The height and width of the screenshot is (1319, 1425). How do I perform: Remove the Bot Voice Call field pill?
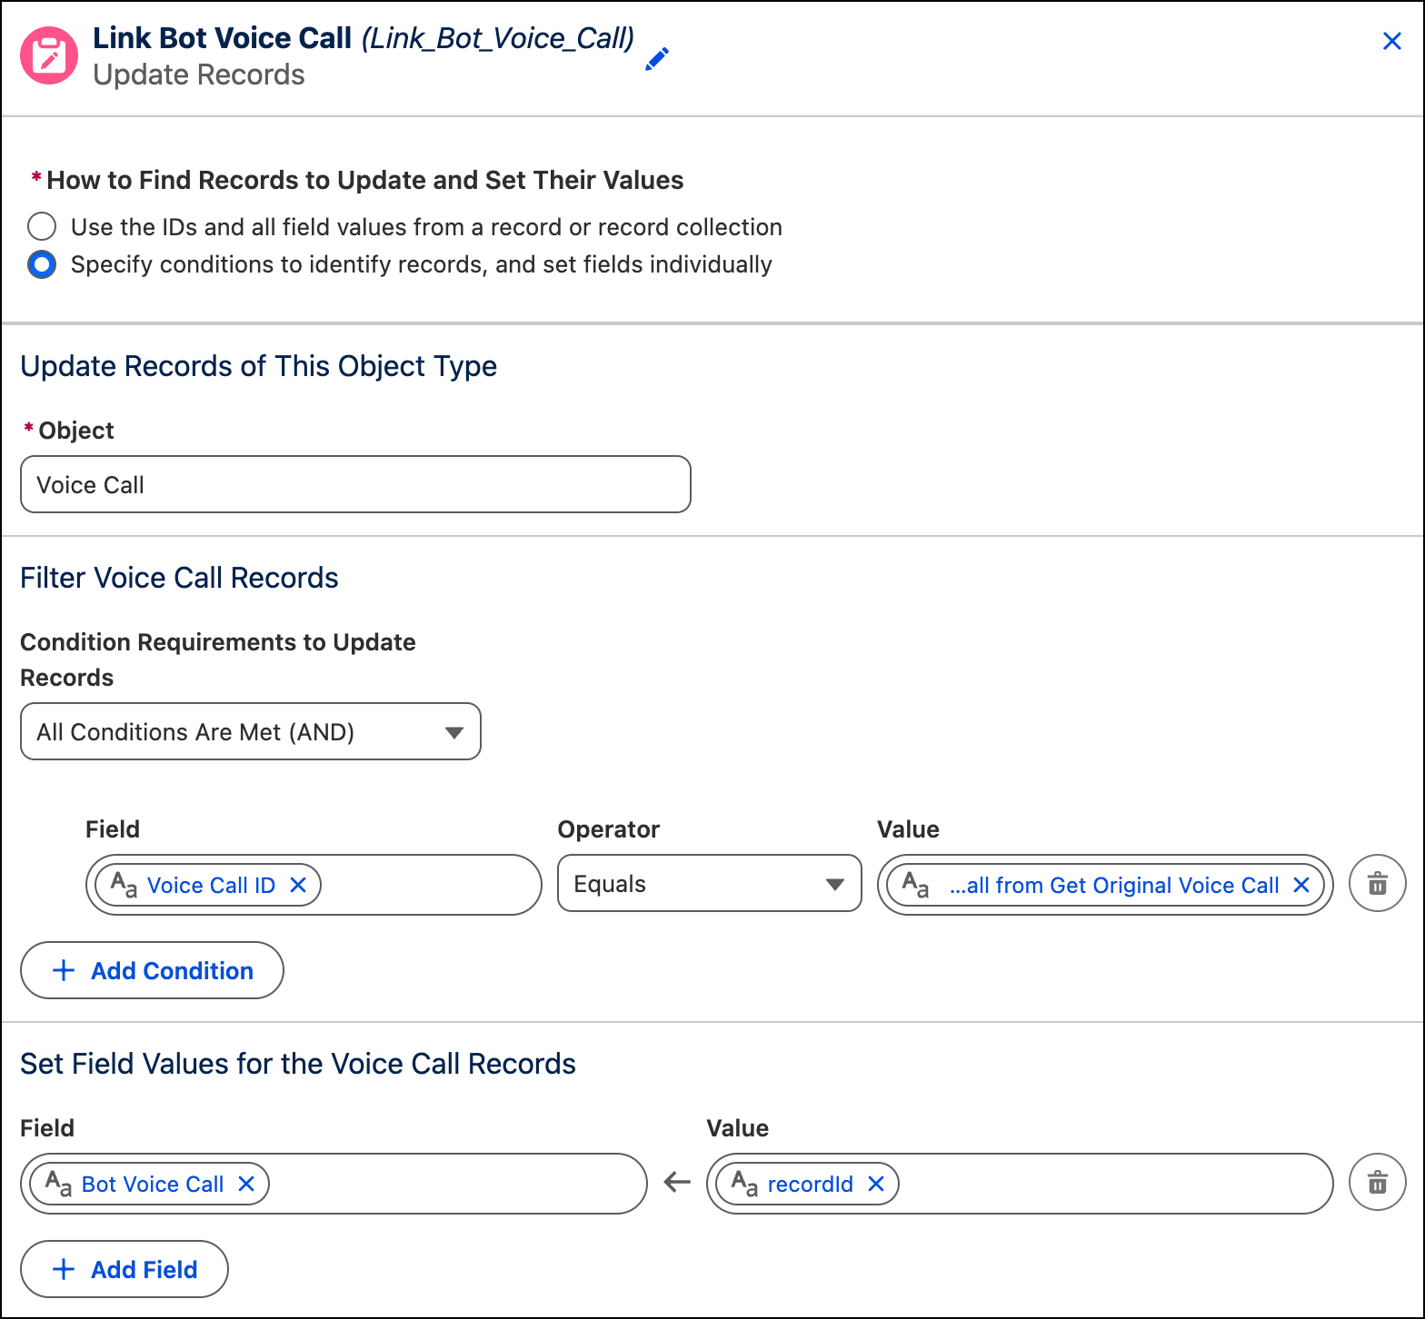[x=246, y=1184]
